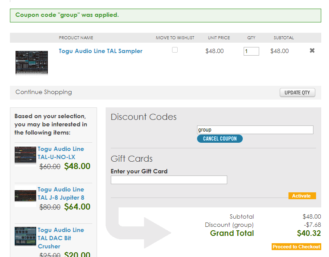Proceed to Checkout
Viewport: 329px width, 257px height.
(x=296, y=247)
